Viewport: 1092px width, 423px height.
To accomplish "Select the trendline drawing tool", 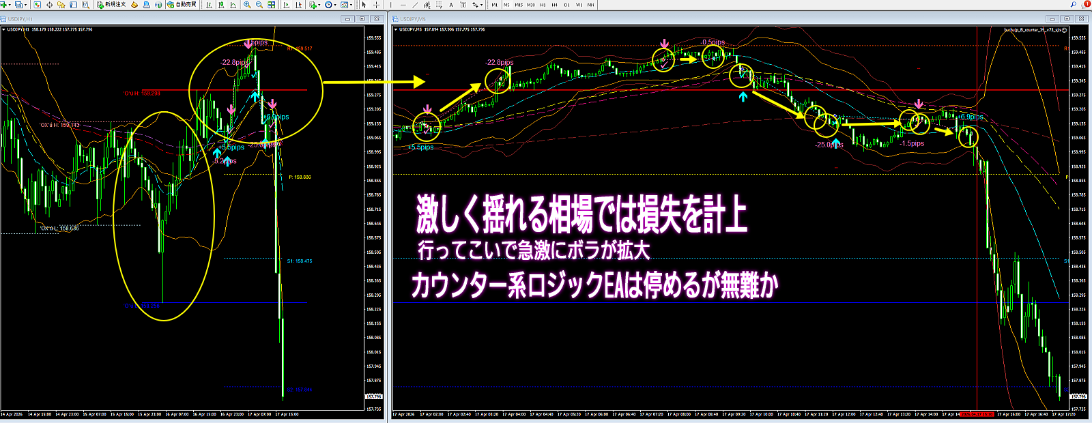I will pyautogui.click(x=414, y=5).
